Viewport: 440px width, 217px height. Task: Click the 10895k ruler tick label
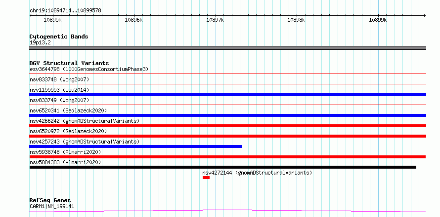click(52, 20)
